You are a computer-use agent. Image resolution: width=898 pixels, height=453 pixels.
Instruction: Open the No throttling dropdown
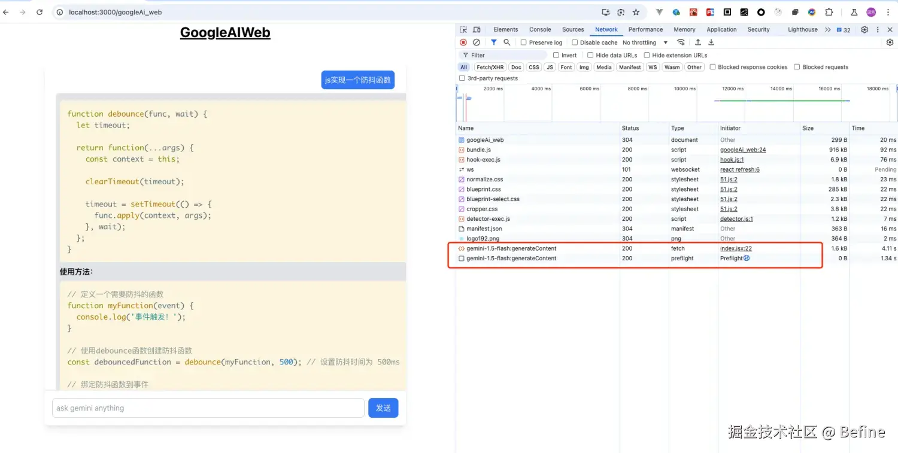coord(645,42)
